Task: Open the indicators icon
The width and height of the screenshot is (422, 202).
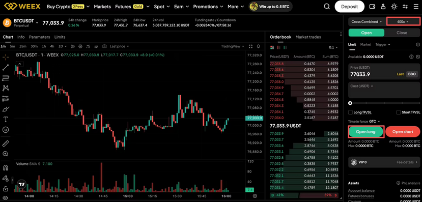Action: point(89,46)
